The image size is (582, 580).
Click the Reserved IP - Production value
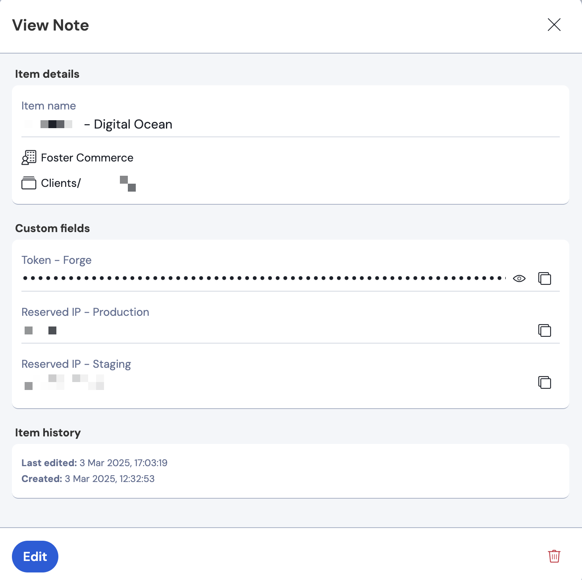tap(40, 330)
